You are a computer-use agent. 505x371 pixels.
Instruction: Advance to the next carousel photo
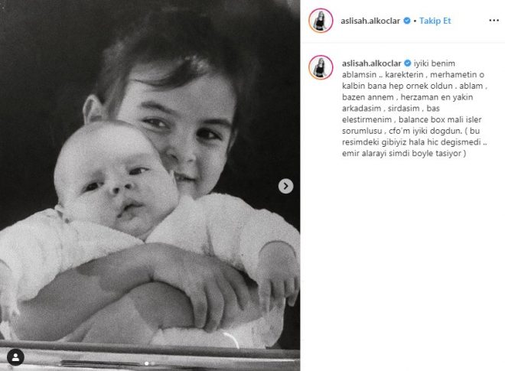[x=285, y=186]
